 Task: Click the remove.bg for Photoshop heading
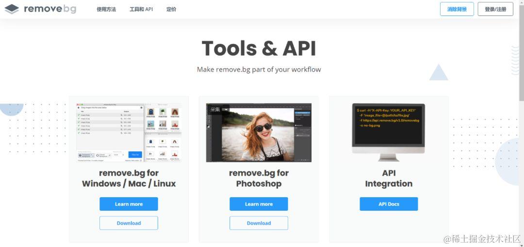pos(259,178)
